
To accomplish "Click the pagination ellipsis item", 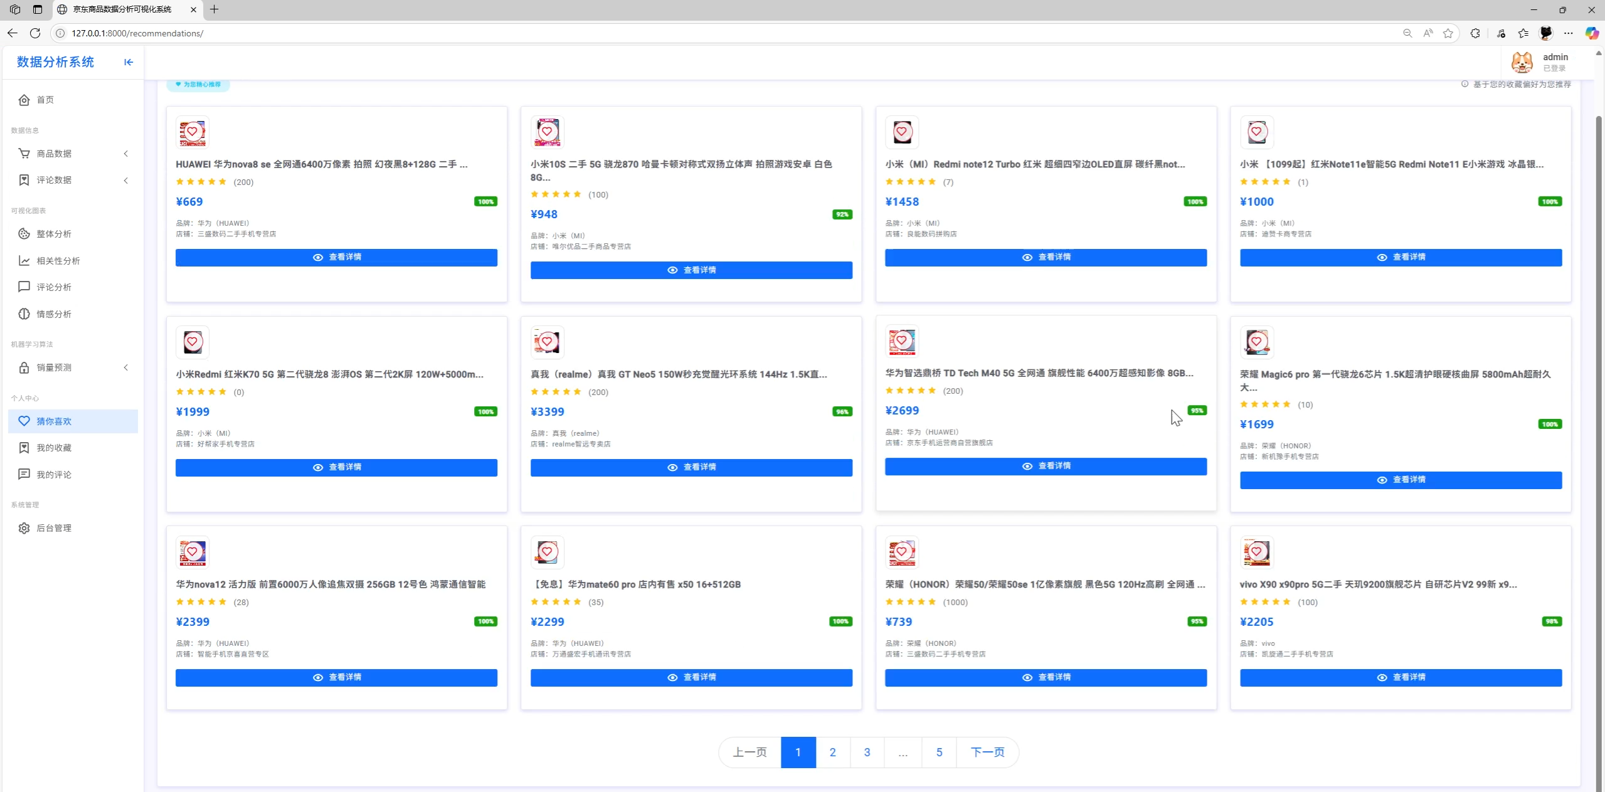I will tap(903, 752).
